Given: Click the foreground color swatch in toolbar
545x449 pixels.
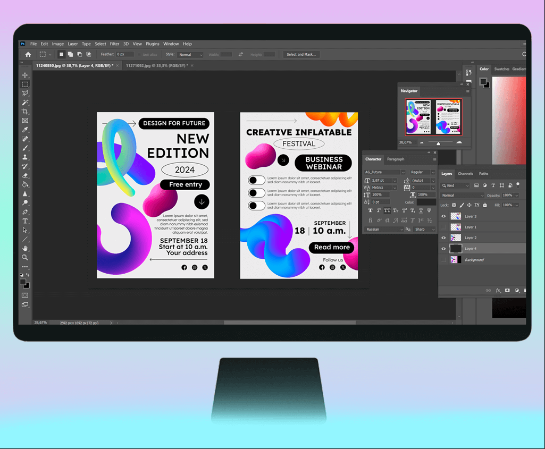Looking at the screenshot, I should tap(23, 282).
